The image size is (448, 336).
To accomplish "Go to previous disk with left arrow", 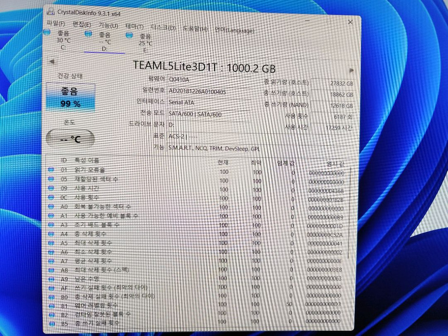I will (52, 61).
